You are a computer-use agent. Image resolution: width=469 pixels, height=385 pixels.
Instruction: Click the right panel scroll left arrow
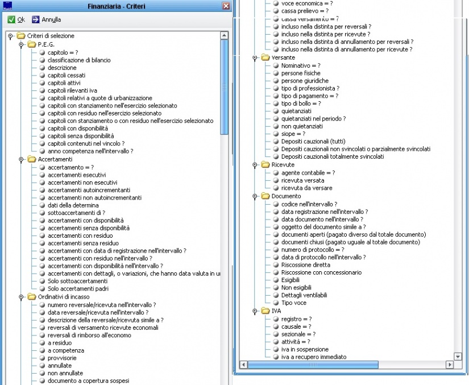(243, 365)
